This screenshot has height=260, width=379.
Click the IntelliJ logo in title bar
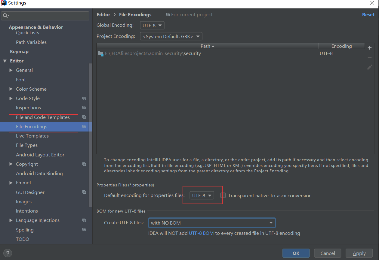[4, 3]
